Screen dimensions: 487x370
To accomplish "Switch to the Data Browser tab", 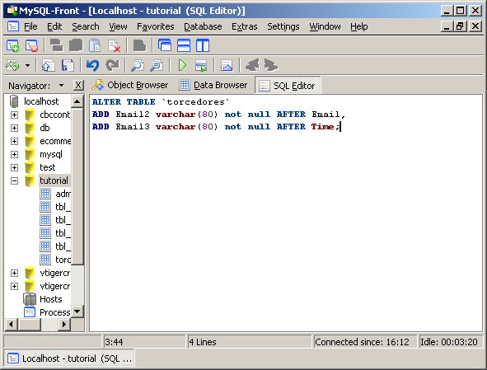I will (213, 85).
